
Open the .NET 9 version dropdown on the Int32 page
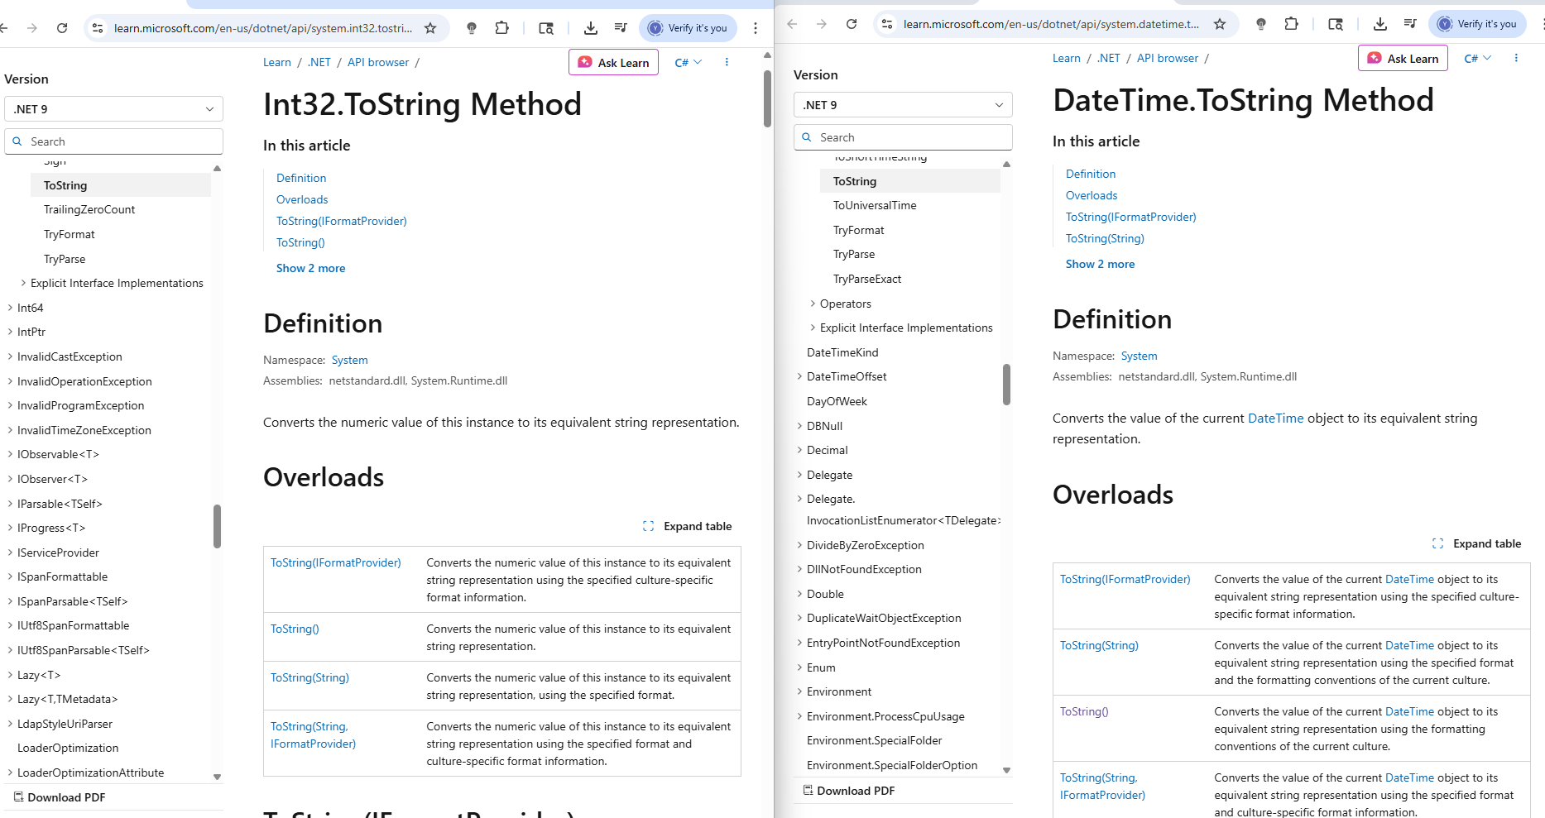[114, 109]
